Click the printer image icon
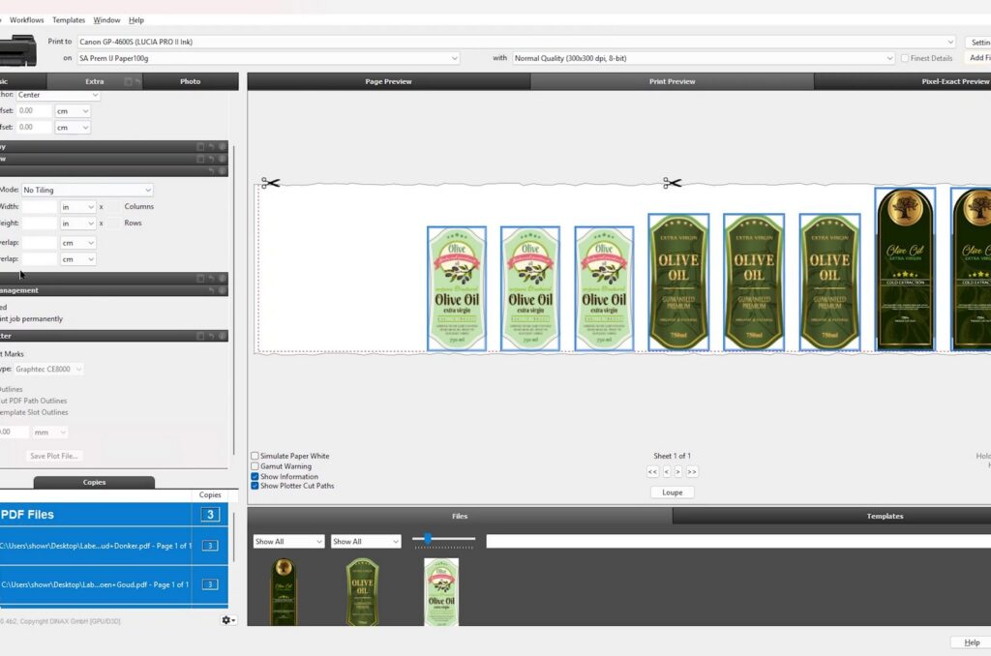The height and width of the screenshot is (656, 991). coord(18,50)
